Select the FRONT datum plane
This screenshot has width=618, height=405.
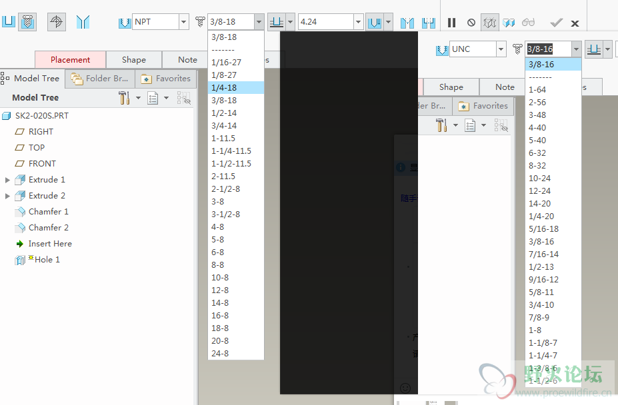pyautogui.click(x=42, y=163)
